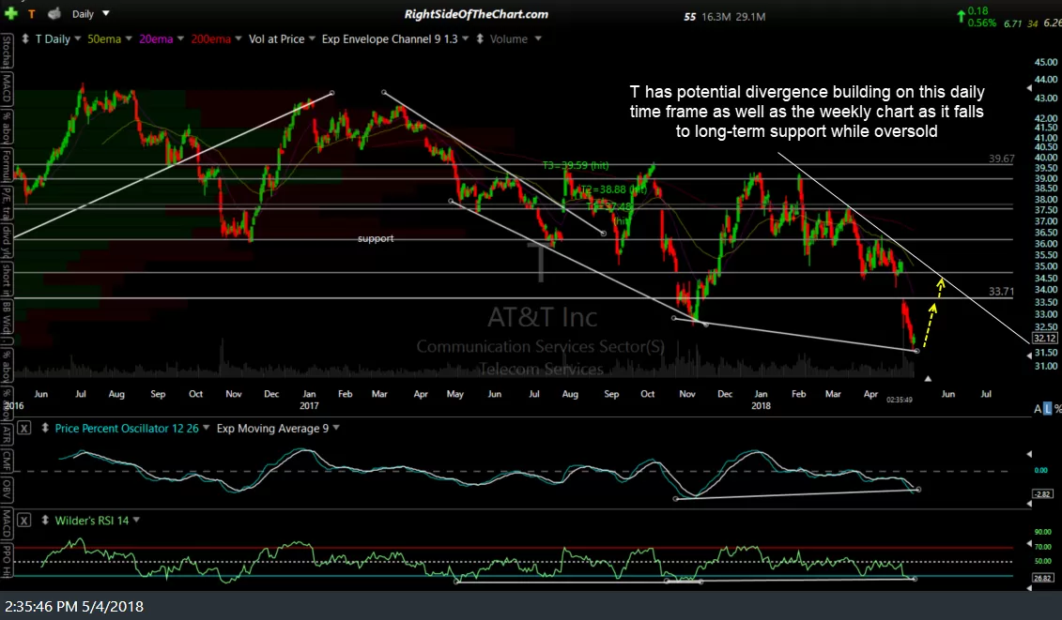1062x620 pixels.
Task: Close the Price Percent Oscillator pane
Action: click(x=23, y=428)
